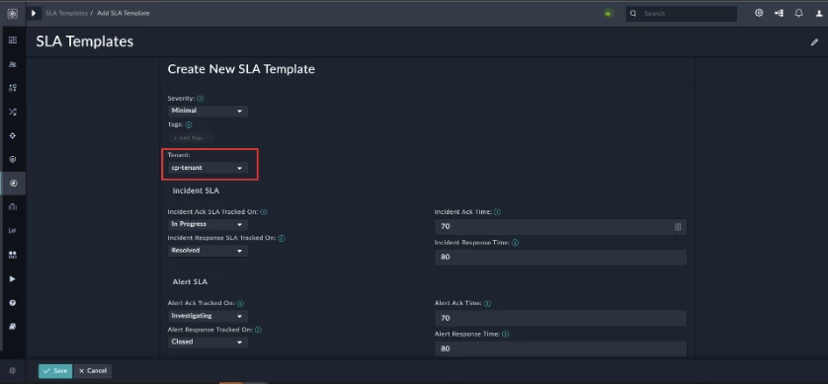Click info icon beside Alert Response Tracked On
The width and height of the screenshot is (828, 385).
[258, 330]
